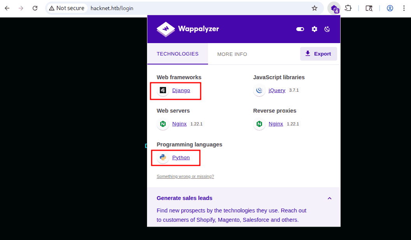Image resolution: width=411 pixels, height=240 pixels.
Task: Open Chrome three-dot menu
Action: click(404, 8)
